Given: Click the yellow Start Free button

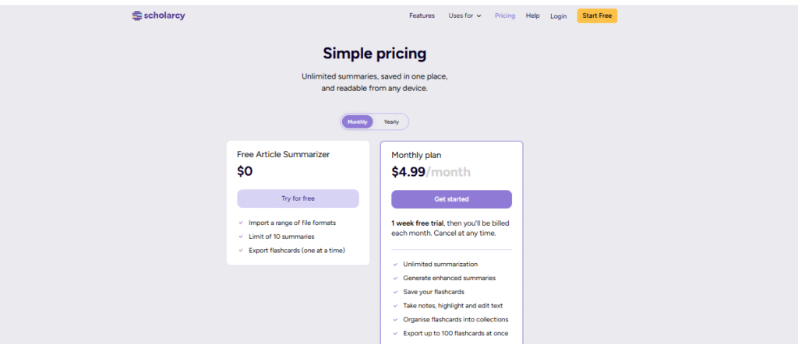Looking at the screenshot, I should click(x=597, y=16).
